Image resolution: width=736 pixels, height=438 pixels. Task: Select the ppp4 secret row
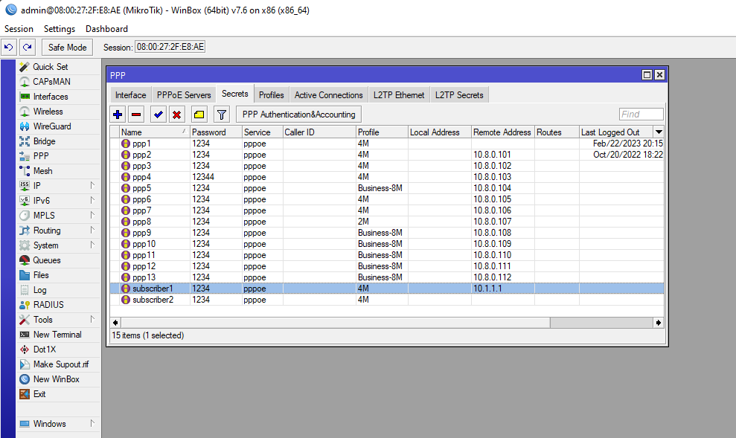387,177
